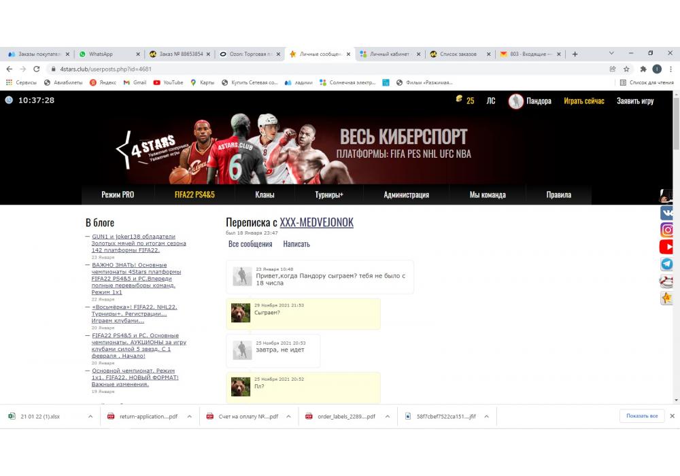Screen dimensions: 680x476
Task: Switch to 803 Входящие mail tab
Action: (x=530, y=54)
